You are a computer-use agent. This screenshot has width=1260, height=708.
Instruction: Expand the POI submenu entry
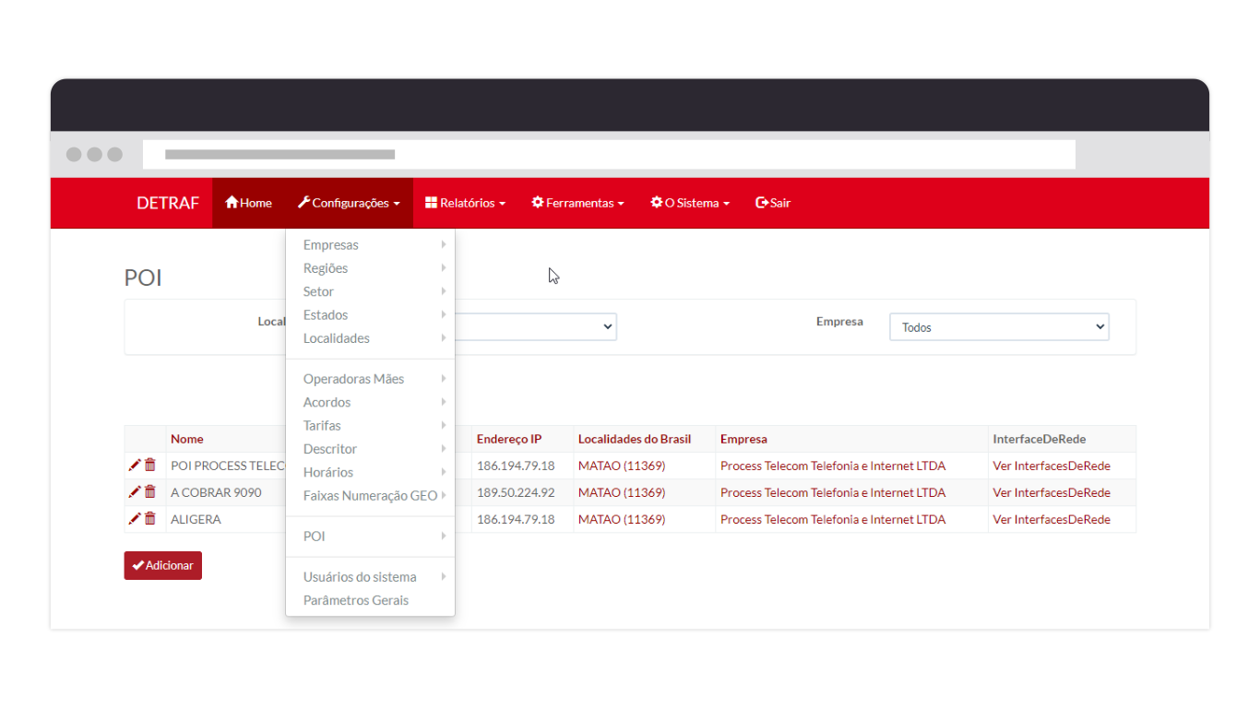(x=370, y=537)
